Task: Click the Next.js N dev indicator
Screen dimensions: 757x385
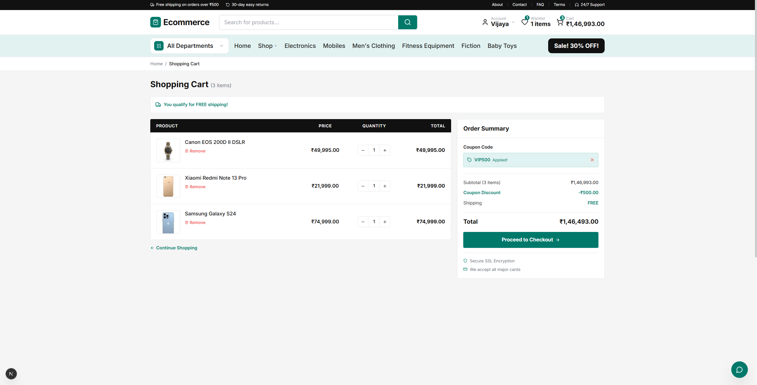Action: coord(11,374)
